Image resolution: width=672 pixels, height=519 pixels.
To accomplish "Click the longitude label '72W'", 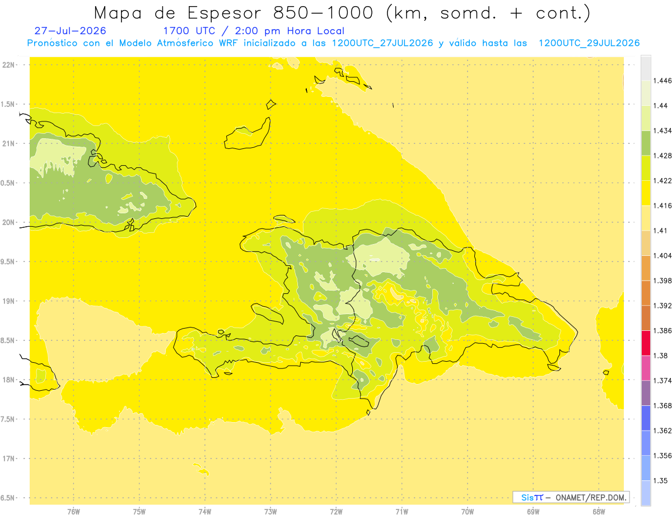I will [x=336, y=512].
